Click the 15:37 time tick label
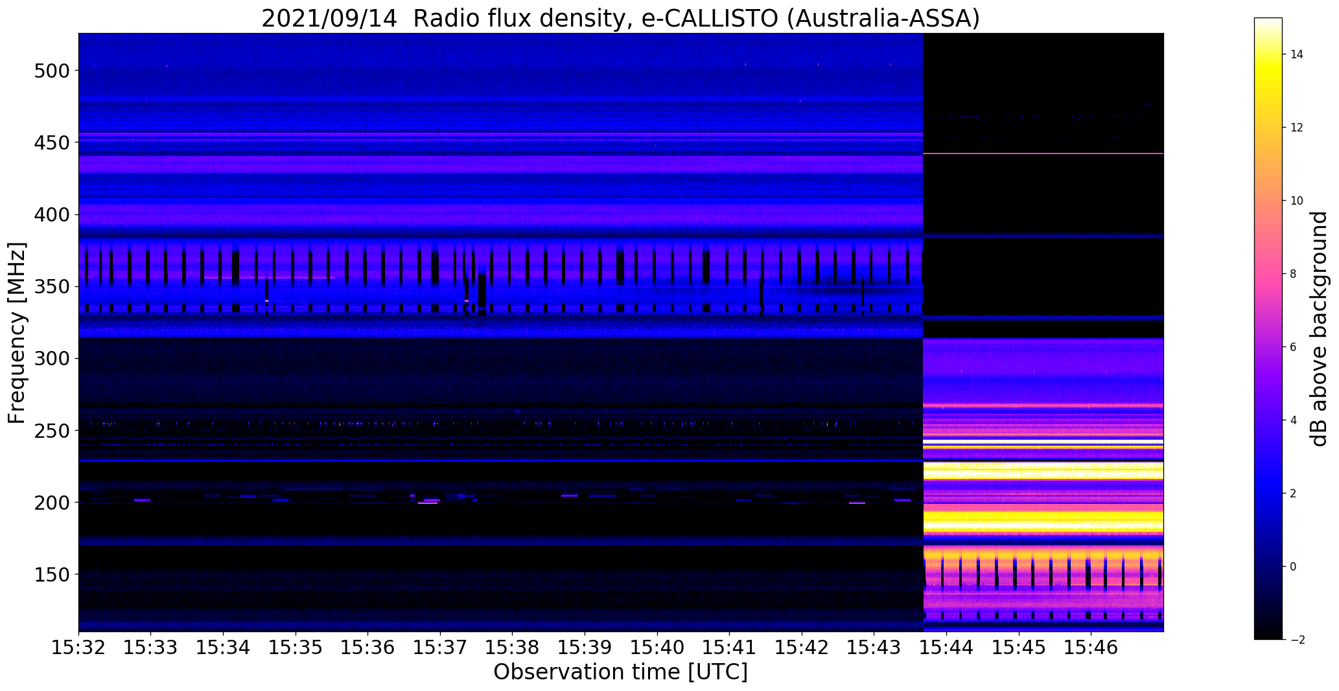Image resolution: width=1339 pixels, height=691 pixels. [x=441, y=647]
